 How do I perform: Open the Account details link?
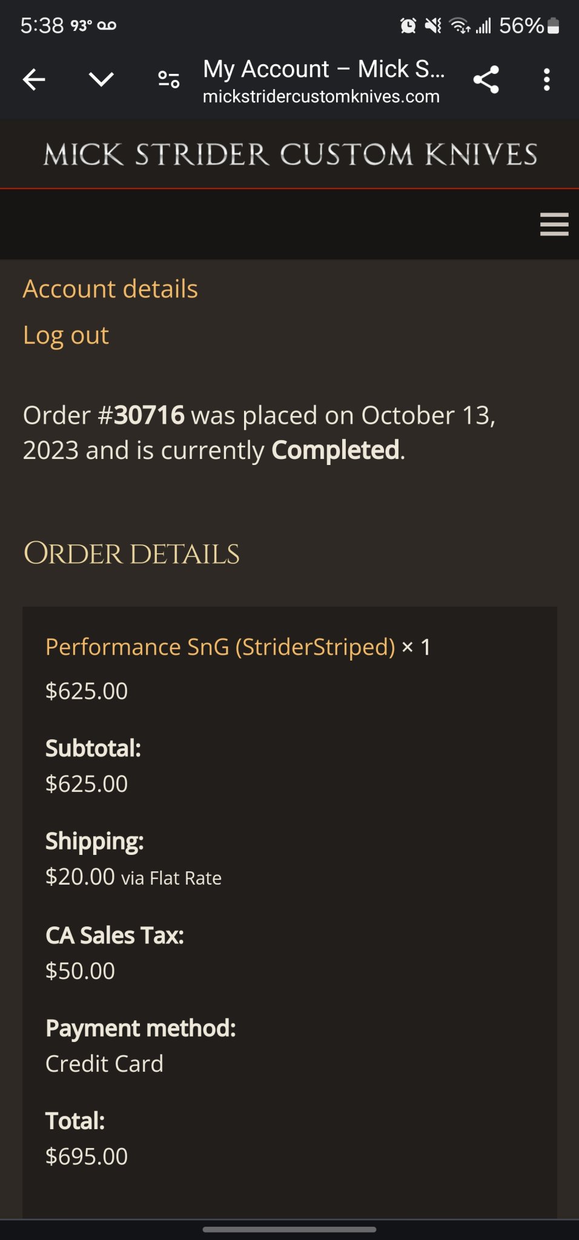[x=110, y=289]
